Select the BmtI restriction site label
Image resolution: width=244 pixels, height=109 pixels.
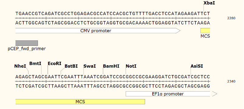point(35,64)
